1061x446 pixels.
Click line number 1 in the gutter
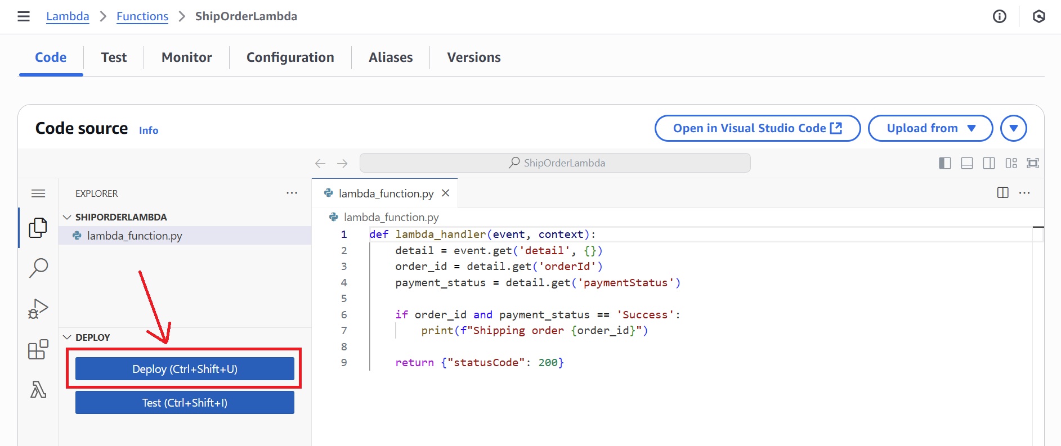coord(344,235)
